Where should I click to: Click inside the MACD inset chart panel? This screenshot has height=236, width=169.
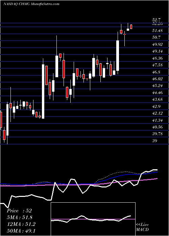93,219
